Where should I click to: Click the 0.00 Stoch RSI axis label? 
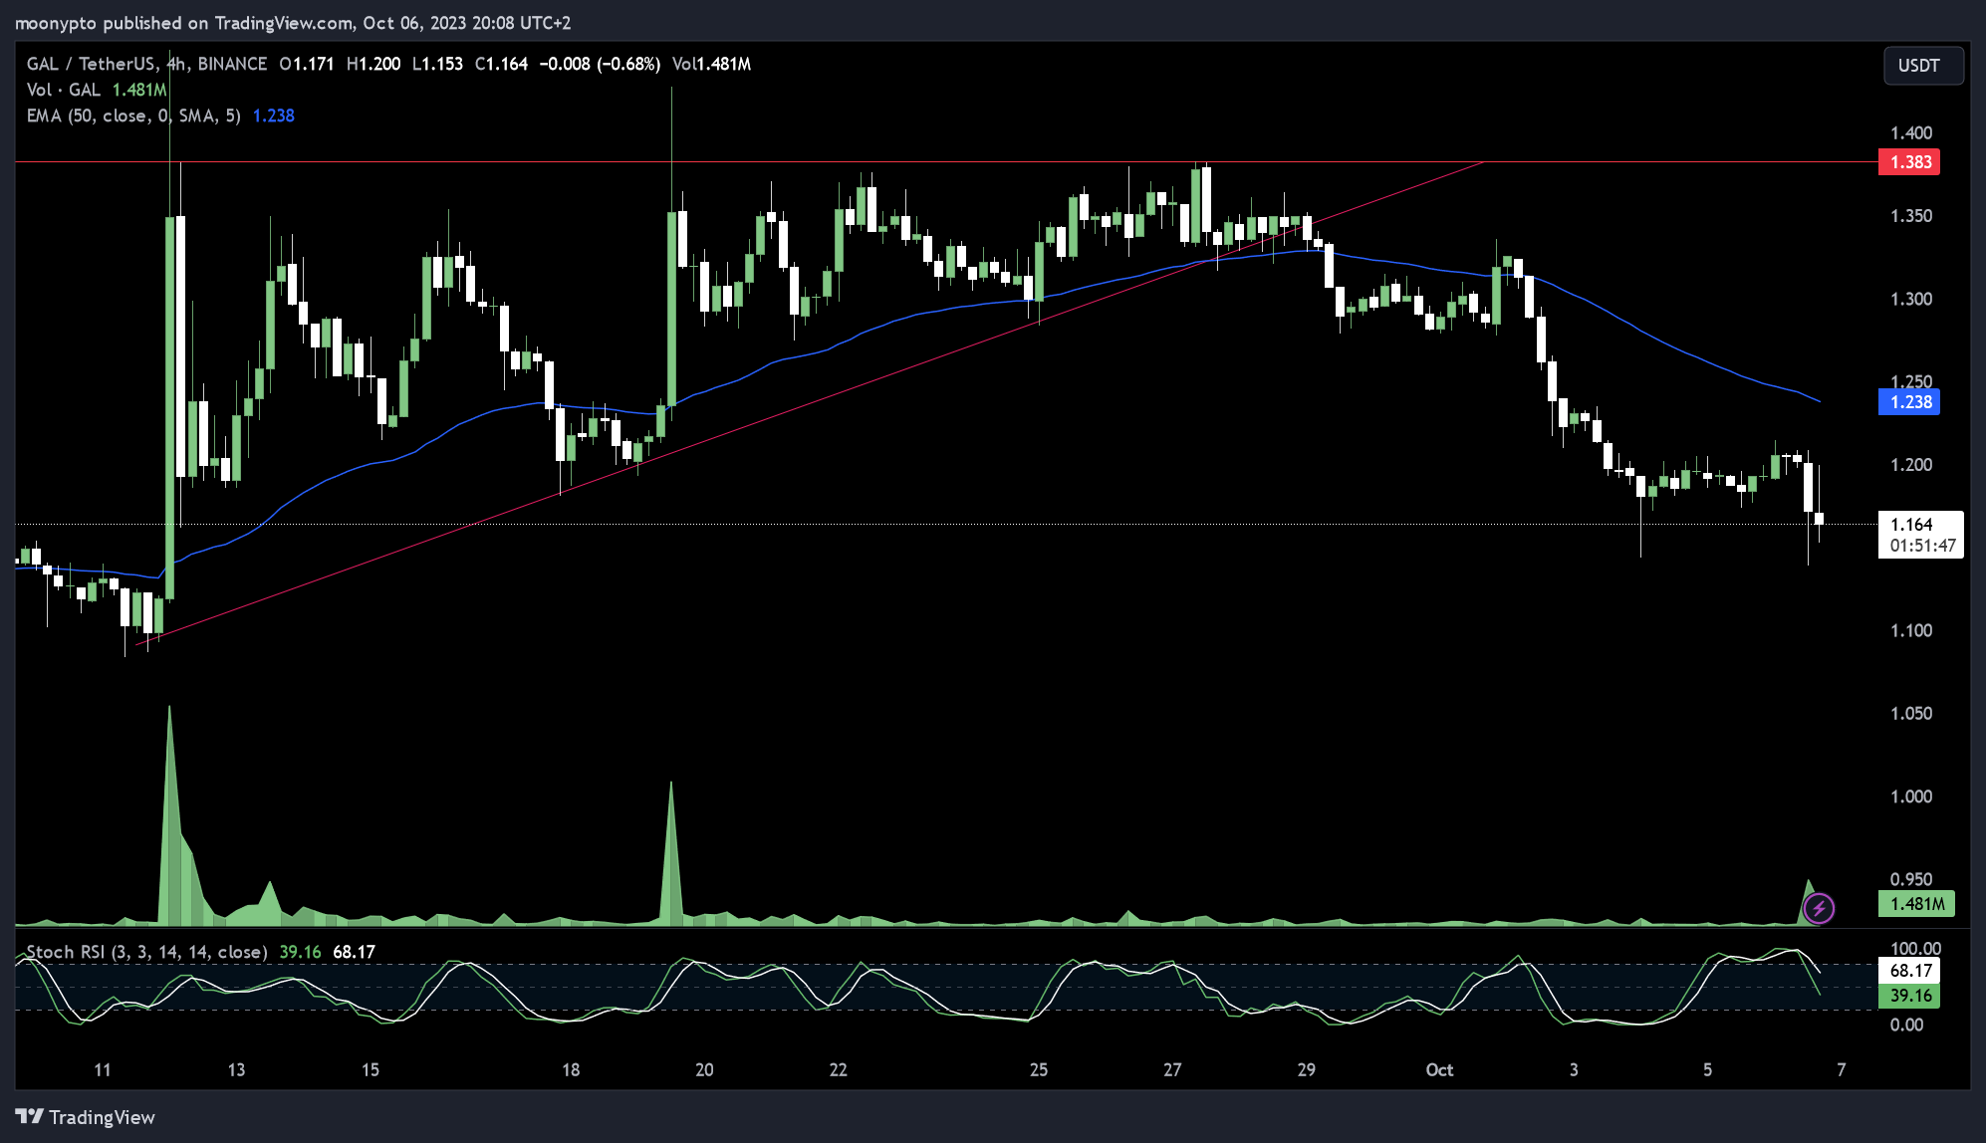coord(1906,1026)
